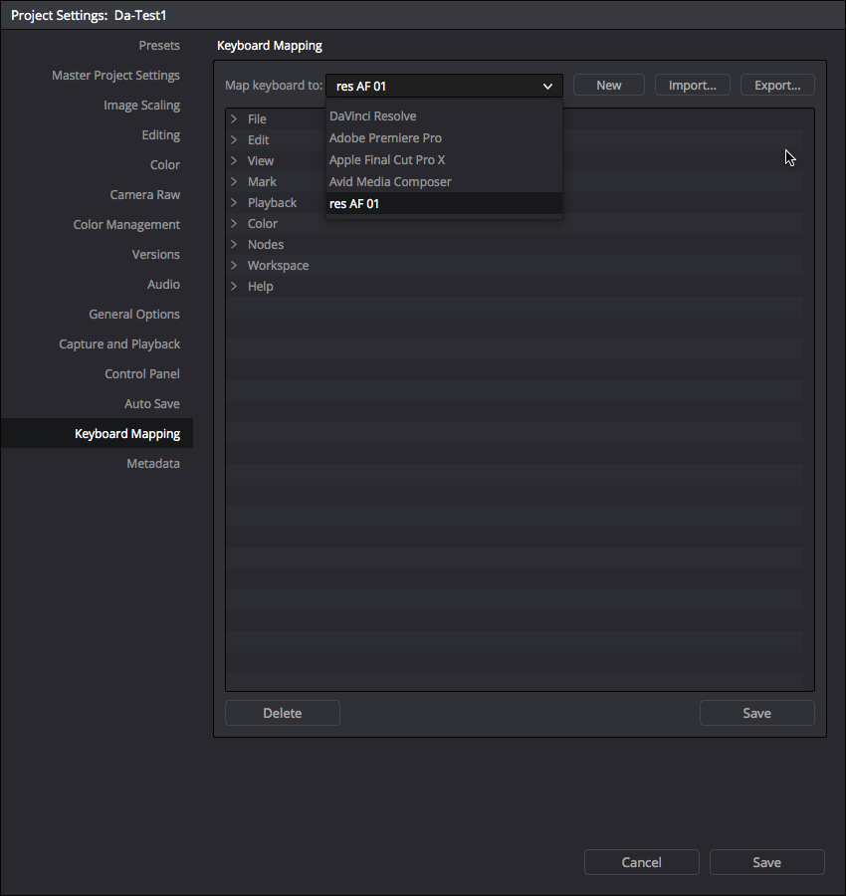Delete the current keyboard mapping preset
The image size is (846, 896).
click(282, 713)
